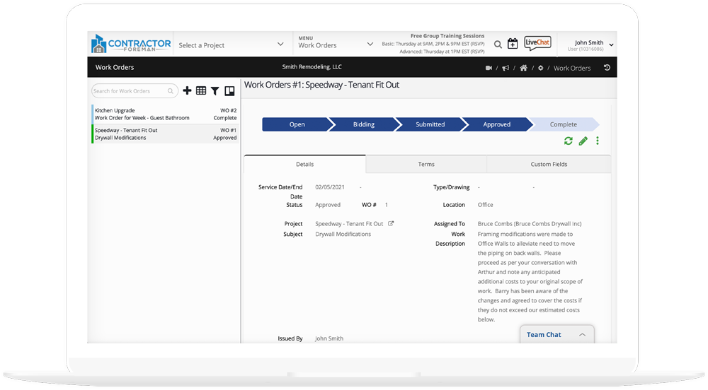Click the LiveChat button
This screenshot has width=708, height=390.
pos(537,44)
